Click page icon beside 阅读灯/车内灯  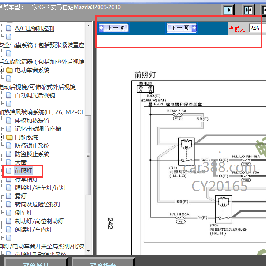9,229
